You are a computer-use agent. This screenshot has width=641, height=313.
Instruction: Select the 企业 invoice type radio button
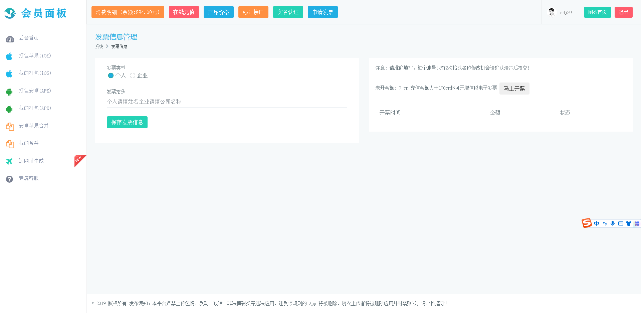click(133, 75)
